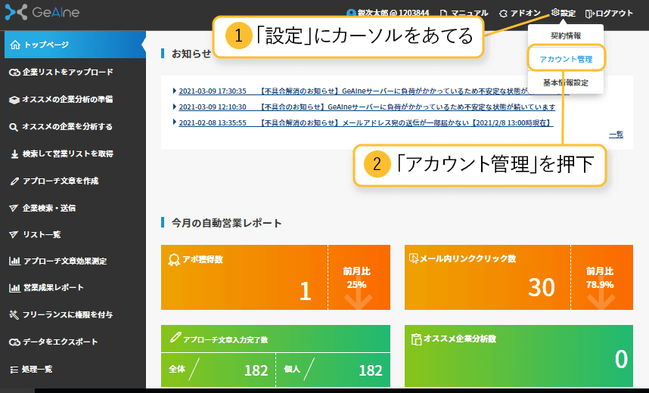Click the 全体 count 182
Image resolution: width=649 pixels, height=393 pixels.
coord(256,370)
